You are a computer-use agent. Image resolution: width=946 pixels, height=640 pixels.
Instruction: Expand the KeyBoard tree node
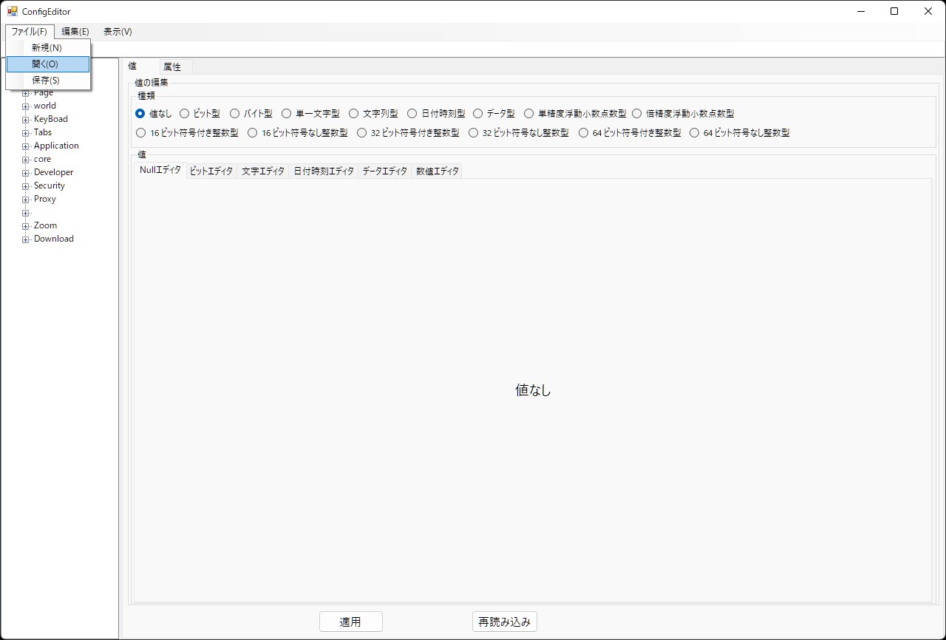point(26,120)
